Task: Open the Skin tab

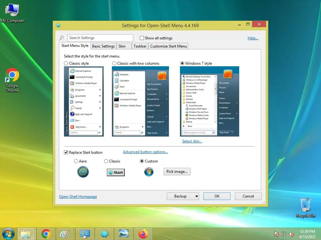Action: pos(124,46)
